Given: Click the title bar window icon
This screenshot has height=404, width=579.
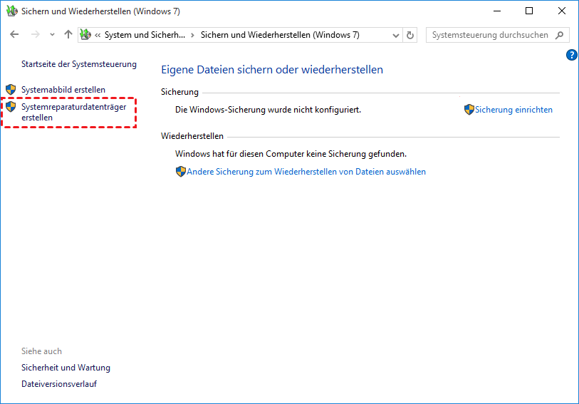Looking at the screenshot, I should [x=12, y=11].
